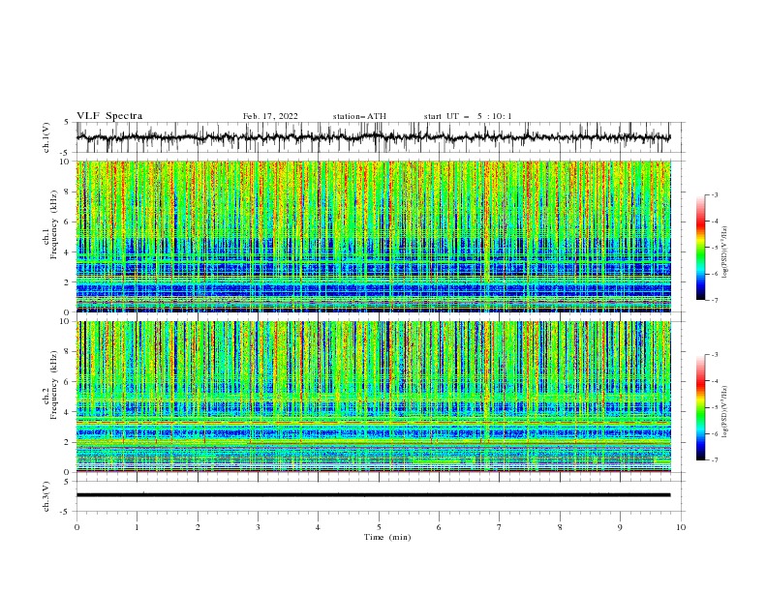The image size is (767, 592).
Task: Click the ch.1 spectrogram color scale bar
Action: click(700, 248)
